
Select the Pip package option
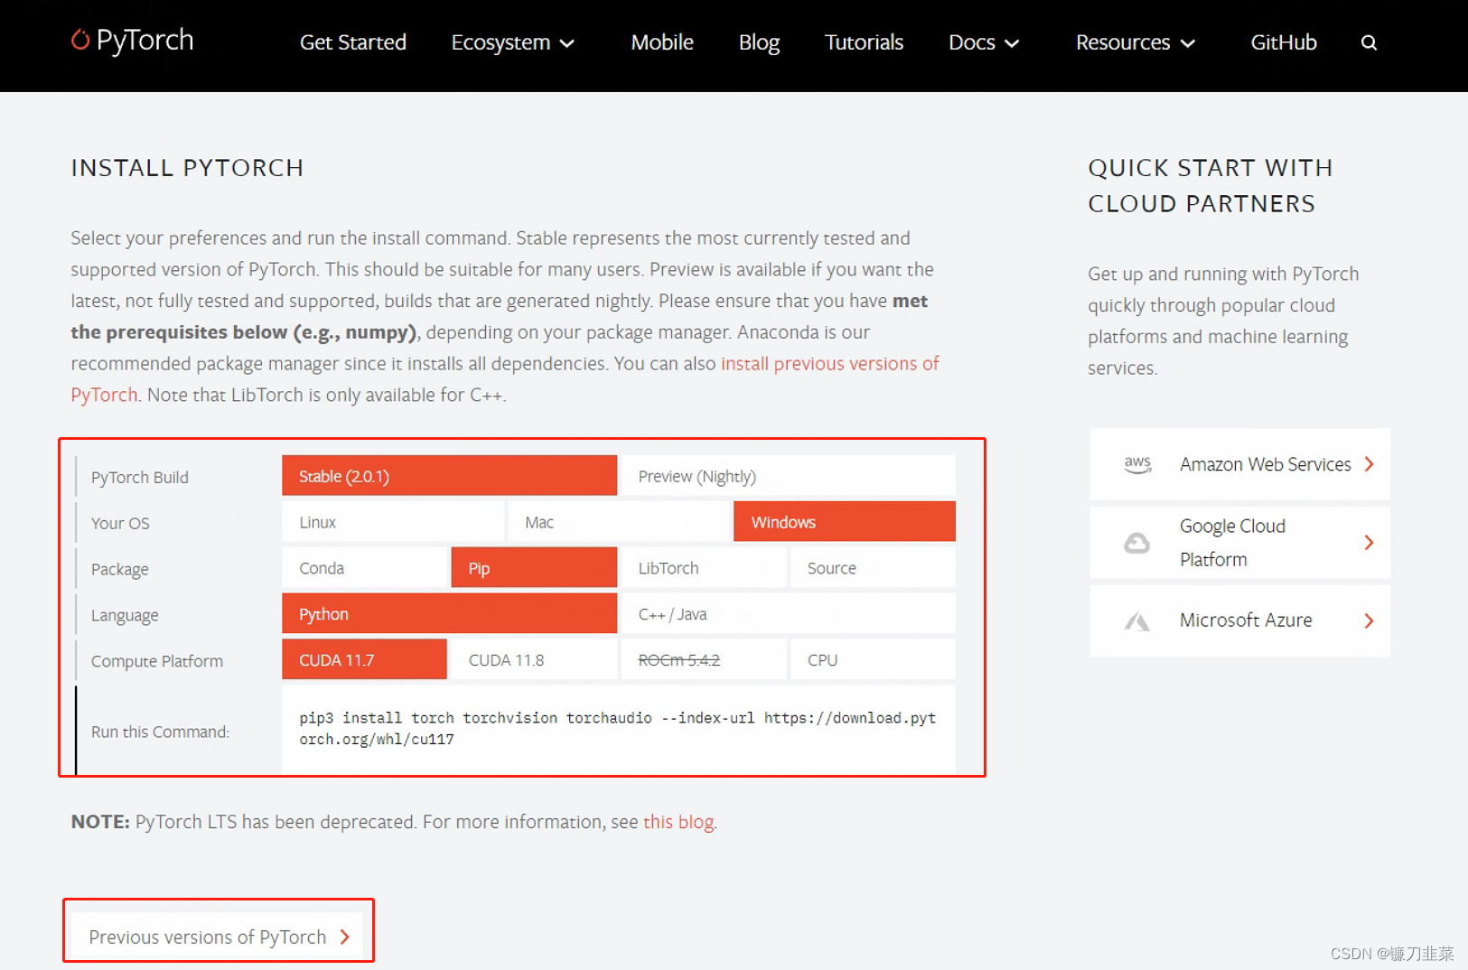click(534, 568)
